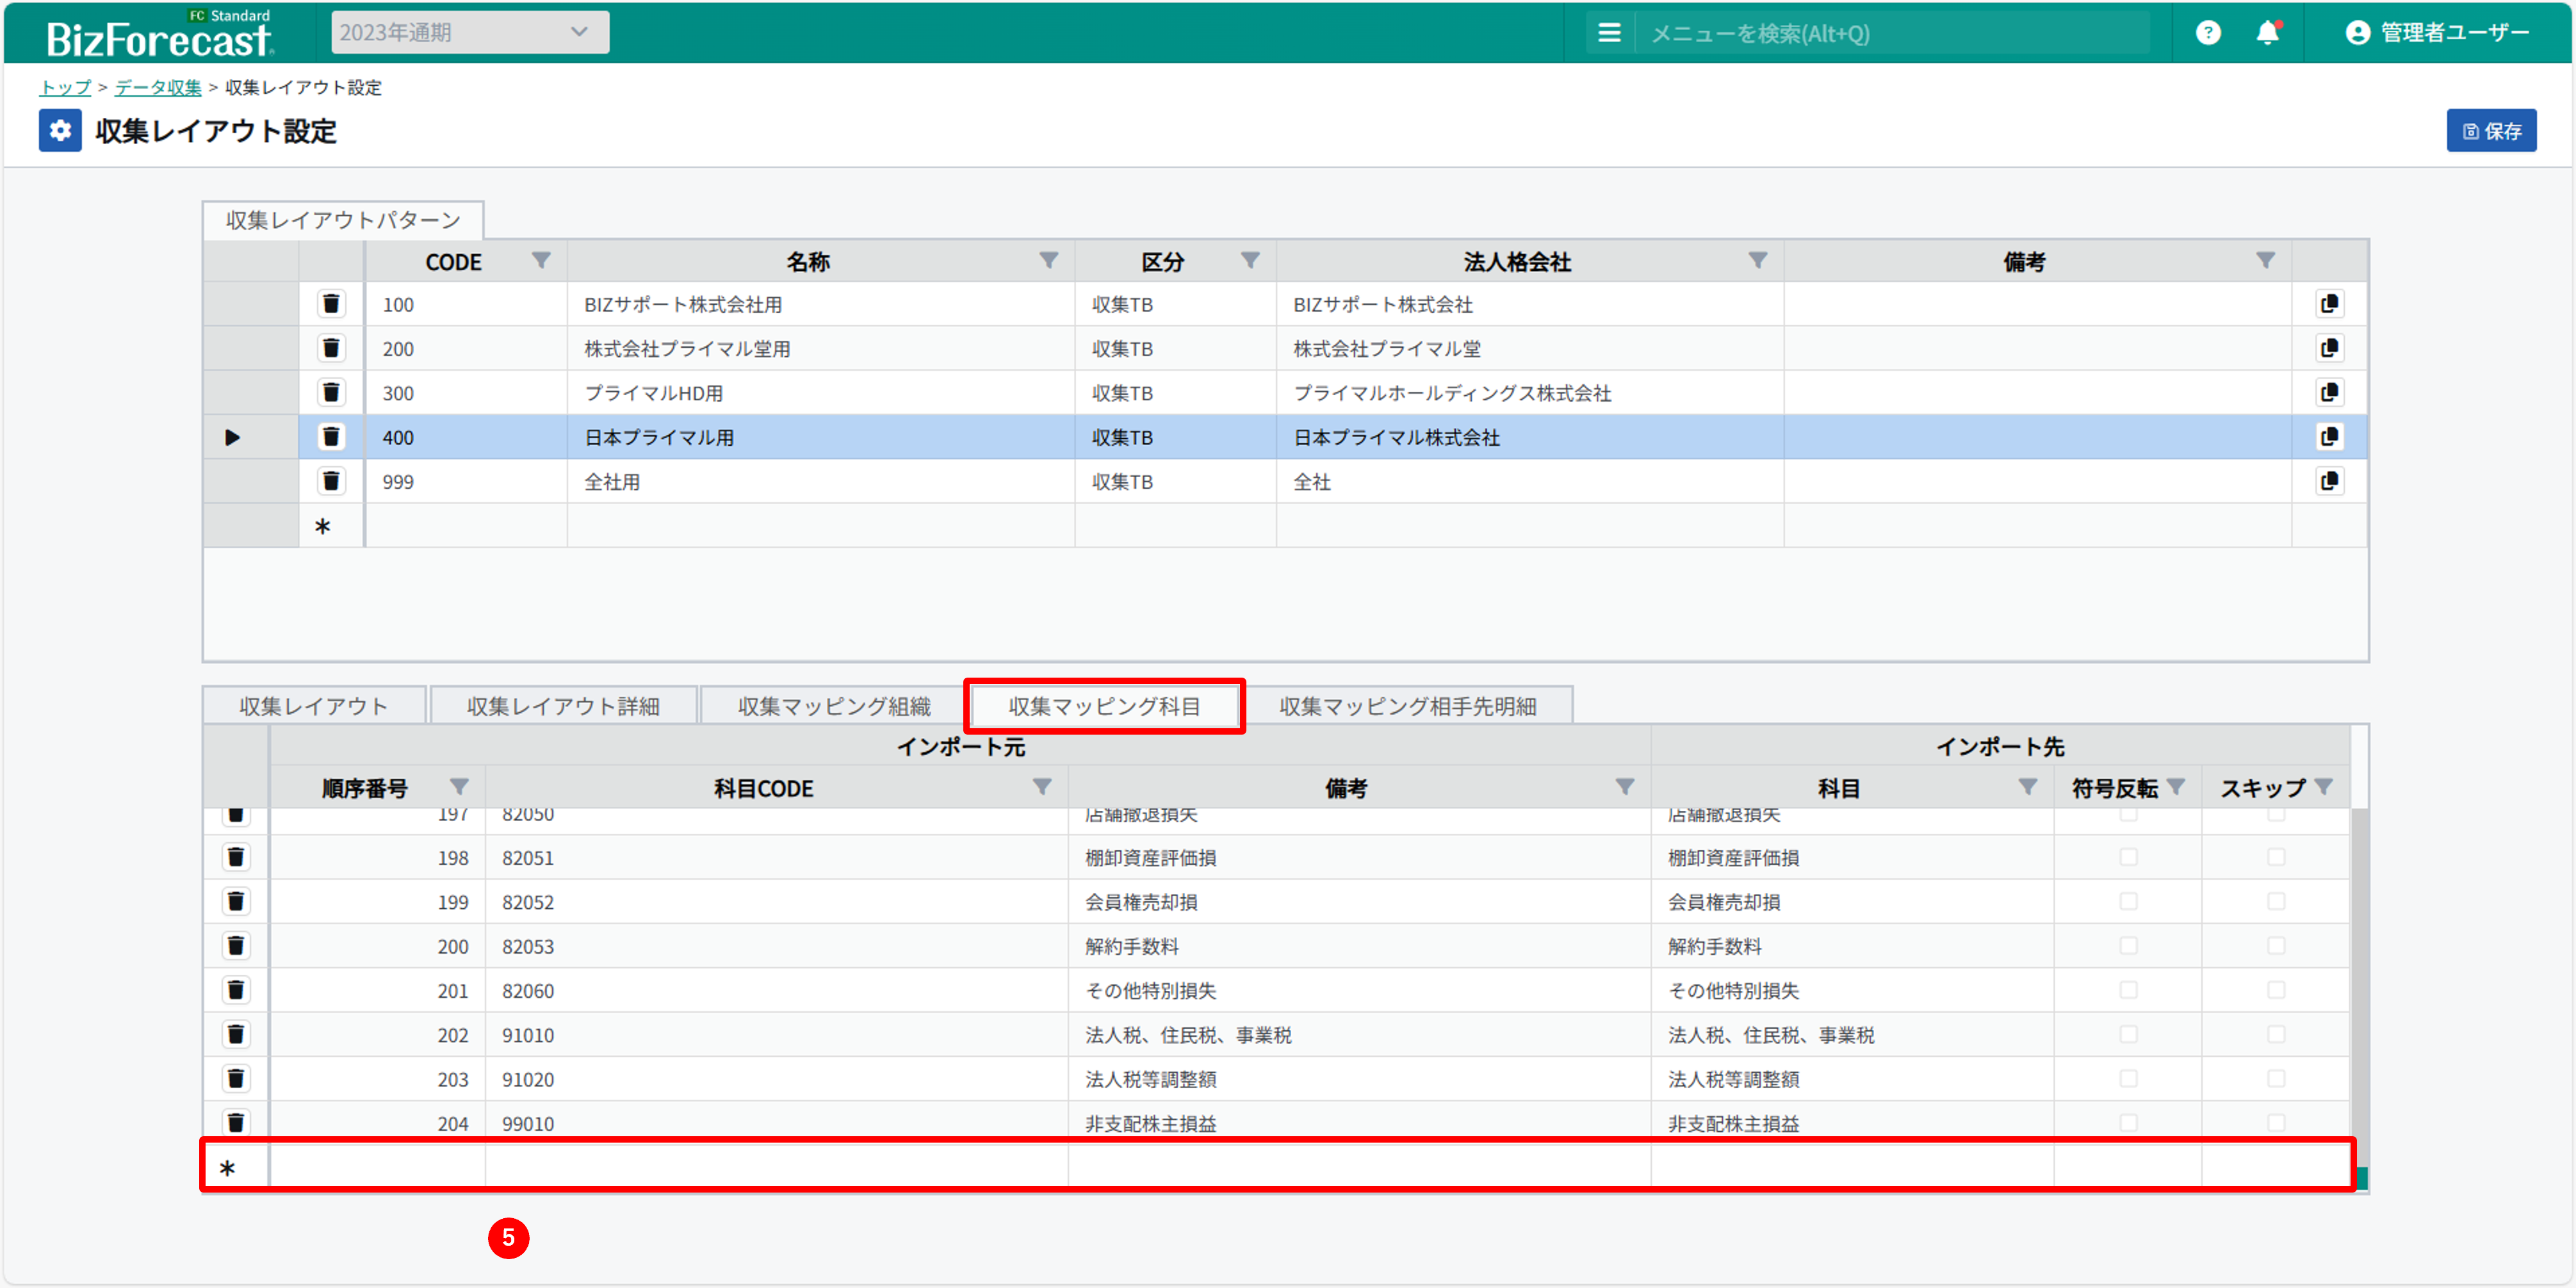
Task: Toggle 符号反転 checkbox for 棚卸資産評価損
Action: coord(2128,858)
